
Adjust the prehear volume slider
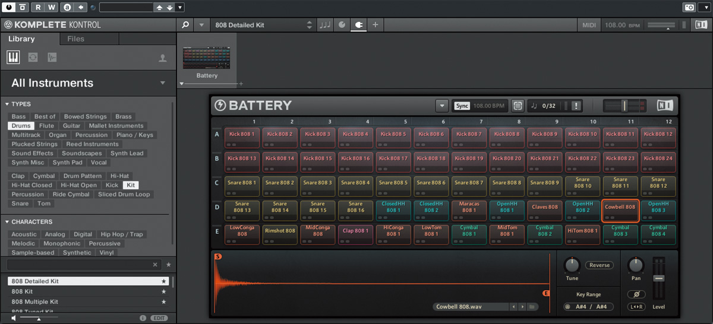[x=39, y=319]
